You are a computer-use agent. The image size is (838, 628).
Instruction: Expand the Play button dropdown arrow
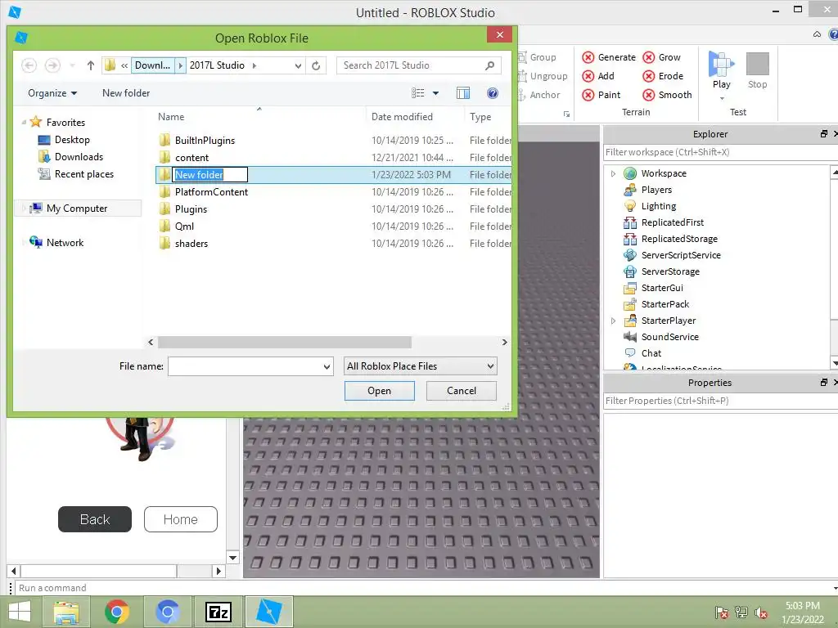(722, 98)
